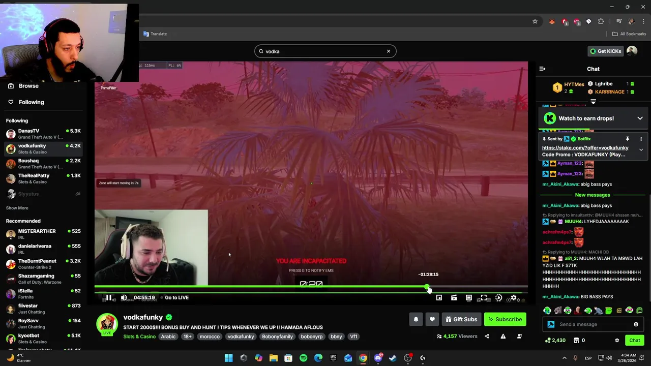Open the chat identity badge icon
Viewport: 651px width, 366px height.
(x=551, y=324)
